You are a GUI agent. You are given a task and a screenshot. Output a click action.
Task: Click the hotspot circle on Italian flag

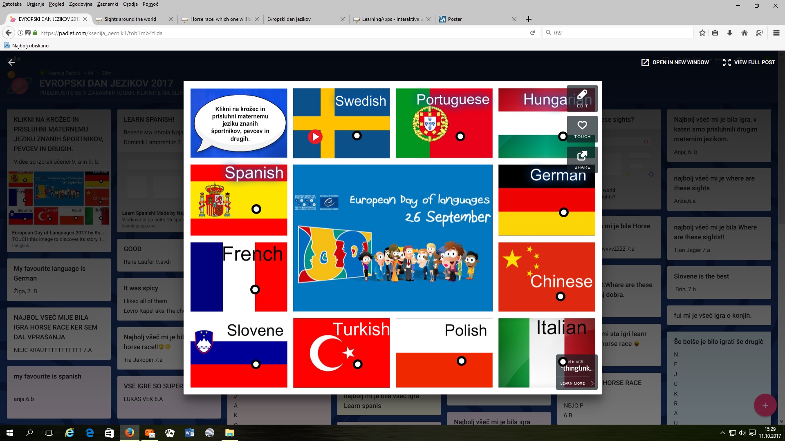563,361
